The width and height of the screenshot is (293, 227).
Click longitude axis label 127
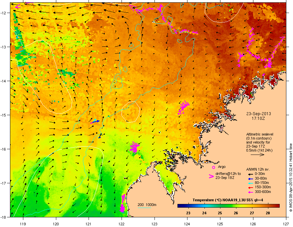point(286,224)
